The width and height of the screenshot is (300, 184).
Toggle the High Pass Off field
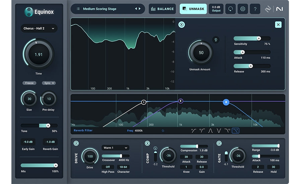(x=108, y=167)
